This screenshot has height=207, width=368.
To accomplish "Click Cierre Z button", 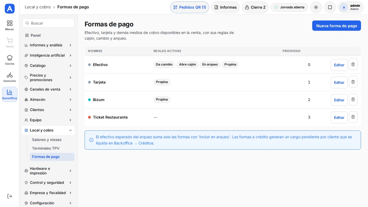I will click(255, 7).
